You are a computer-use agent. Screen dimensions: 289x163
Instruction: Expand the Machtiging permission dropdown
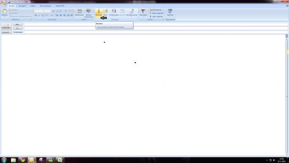click(156, 10)
